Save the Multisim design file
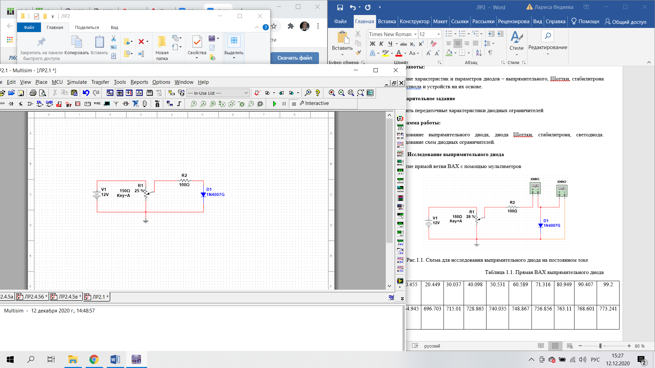 pyautogui.click(x=21, y=93)
